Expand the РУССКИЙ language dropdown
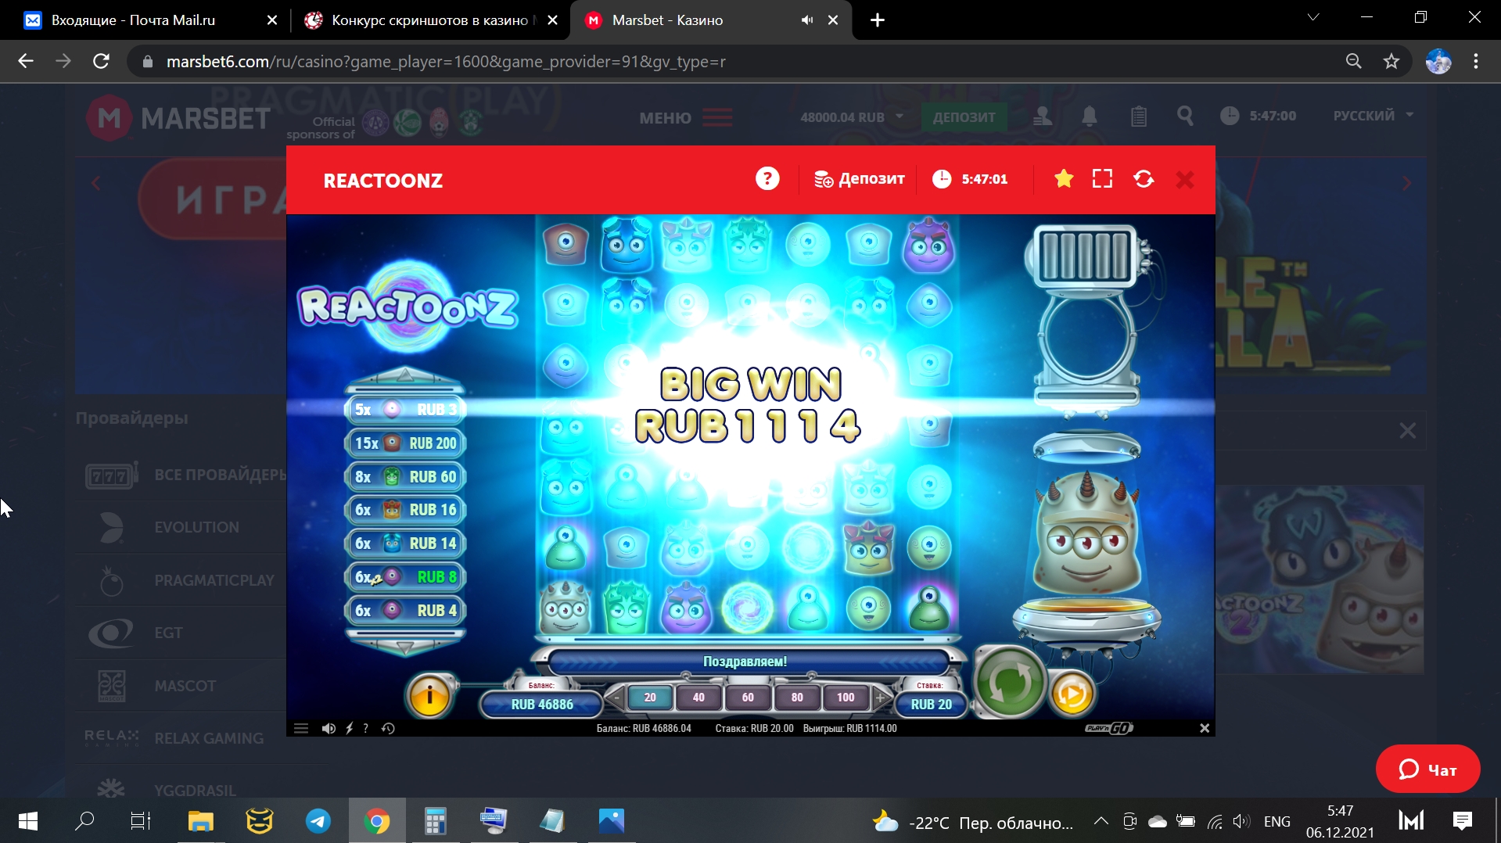Viewport: 1501px width, 843px height. click(1373, 116)
